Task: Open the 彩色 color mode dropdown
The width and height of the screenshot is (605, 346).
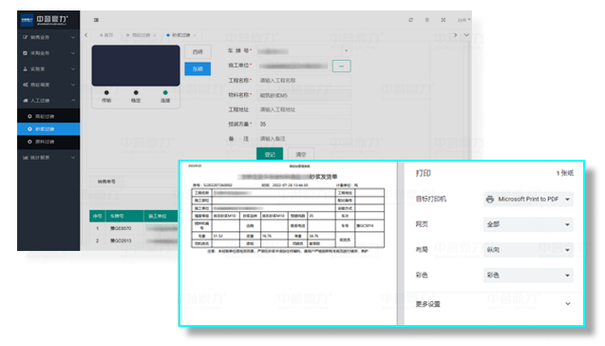Action: click(528, 276)
